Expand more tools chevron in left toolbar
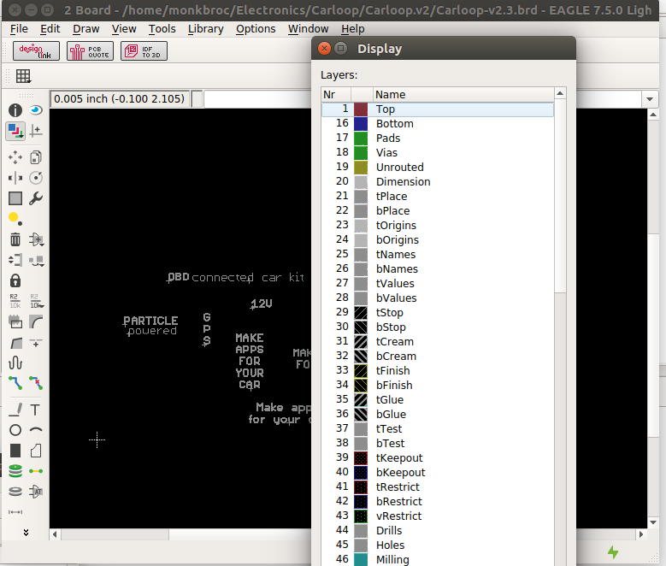This screenshot has width=666, height=566. tap(26, 533)
